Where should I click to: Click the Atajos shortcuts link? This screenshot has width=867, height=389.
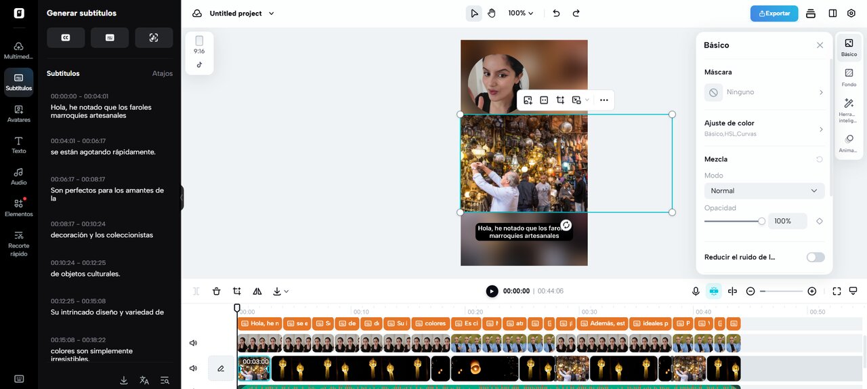click(162, 73)
